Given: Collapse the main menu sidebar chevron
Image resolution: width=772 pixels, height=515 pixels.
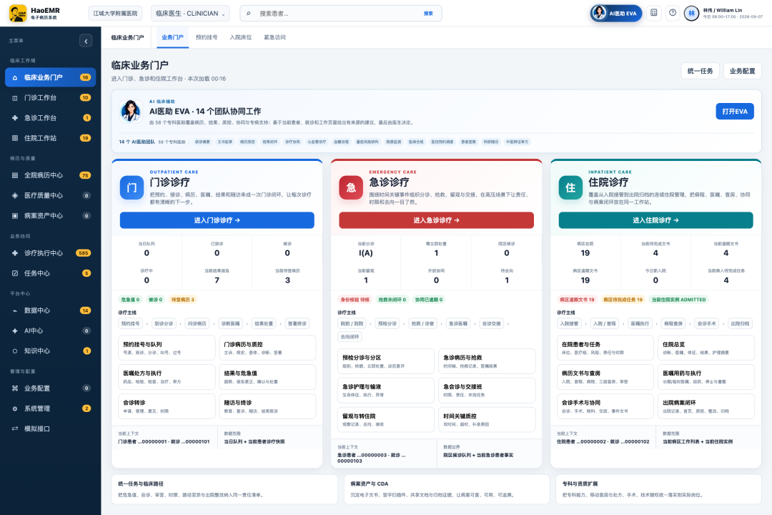Looking at the screenshot, I should [86, 41].
